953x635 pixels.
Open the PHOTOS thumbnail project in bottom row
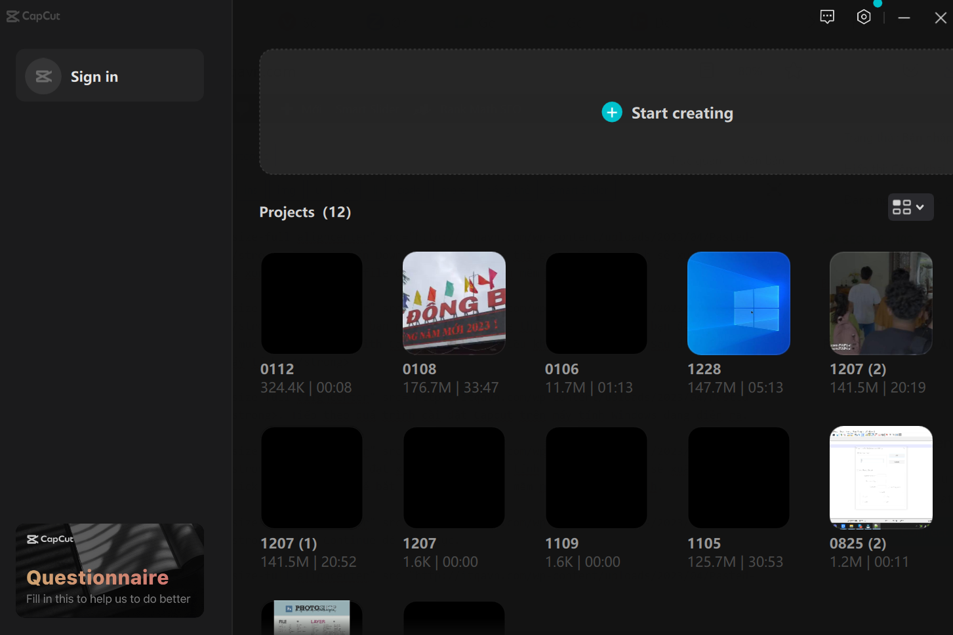pyautogui.click(x=312, y=618)
